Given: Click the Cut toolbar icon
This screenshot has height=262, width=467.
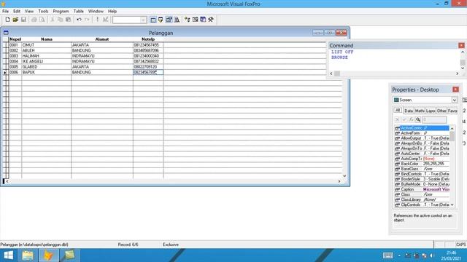Looking at the screenshot, I should click(53, 20).
